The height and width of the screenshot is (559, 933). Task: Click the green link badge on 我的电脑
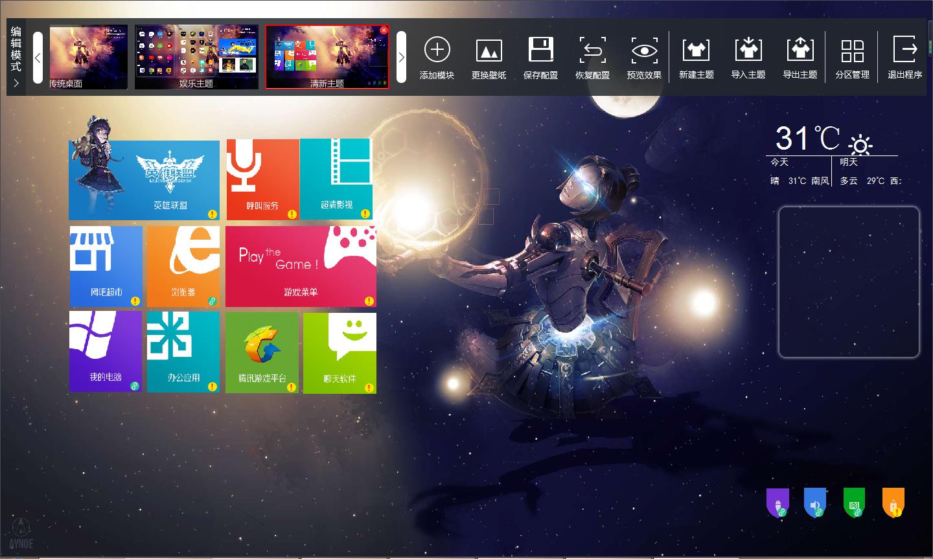pyautogui.click(x=134, y=386)
